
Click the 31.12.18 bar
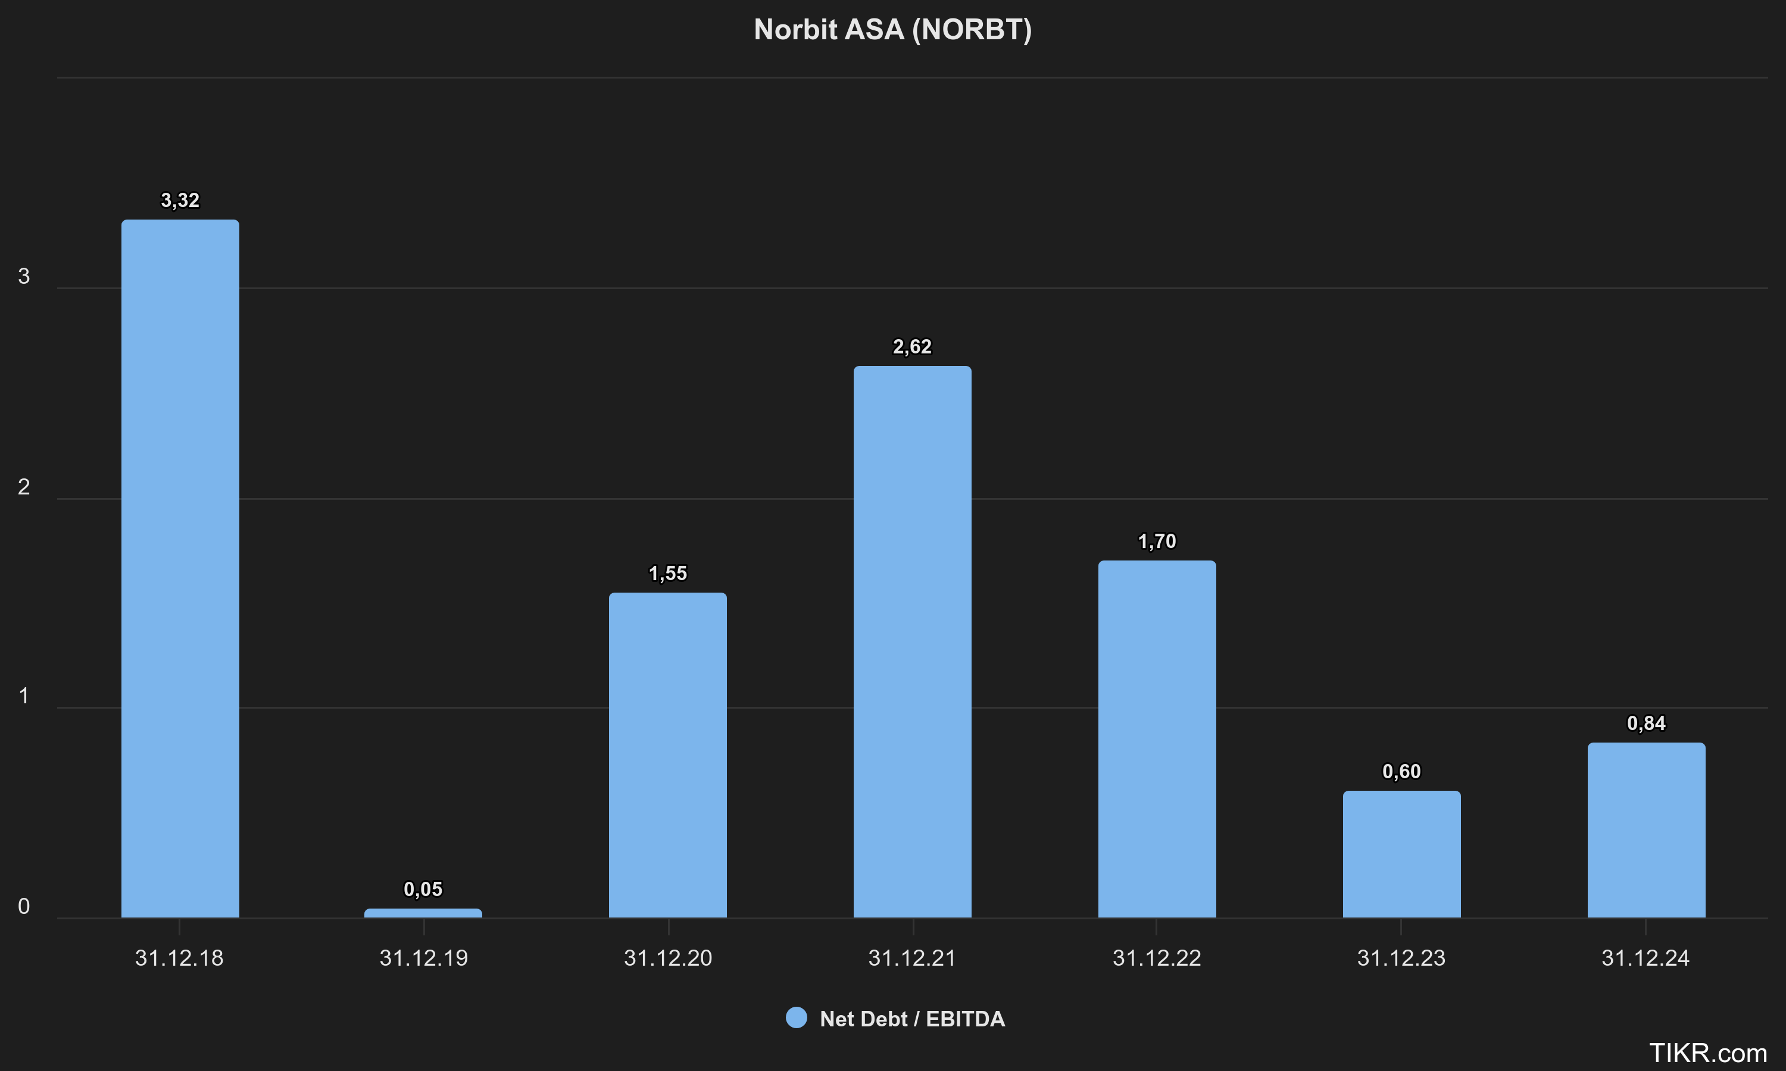coord(180,569)
